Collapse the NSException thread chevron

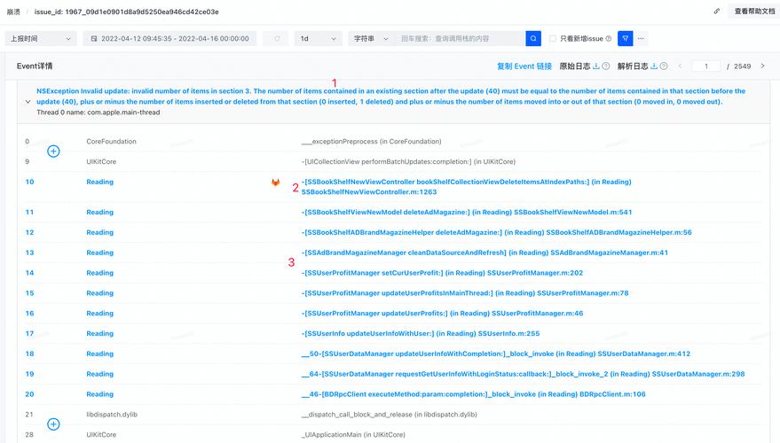click(x=28, y=102)
